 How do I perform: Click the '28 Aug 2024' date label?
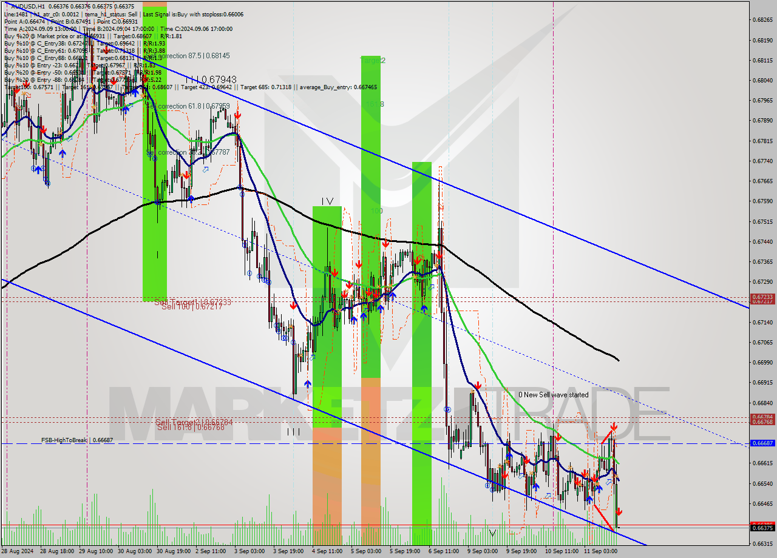pyautogui.click(x=18, y=551)
